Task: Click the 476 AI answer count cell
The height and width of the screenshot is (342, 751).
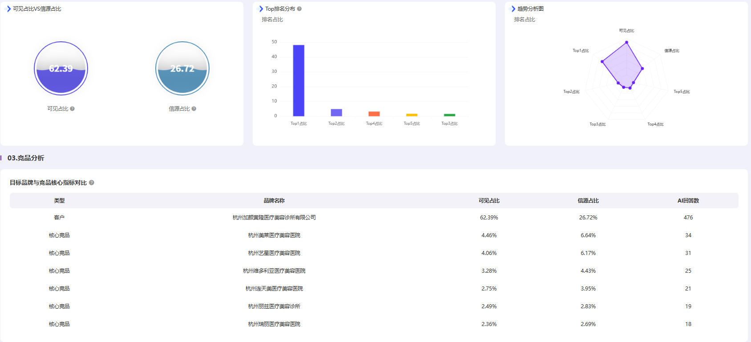Action: [688, 218]
